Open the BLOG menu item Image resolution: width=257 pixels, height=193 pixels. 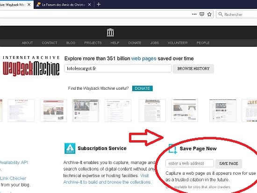pyautogui.click(x=71, y=43)
